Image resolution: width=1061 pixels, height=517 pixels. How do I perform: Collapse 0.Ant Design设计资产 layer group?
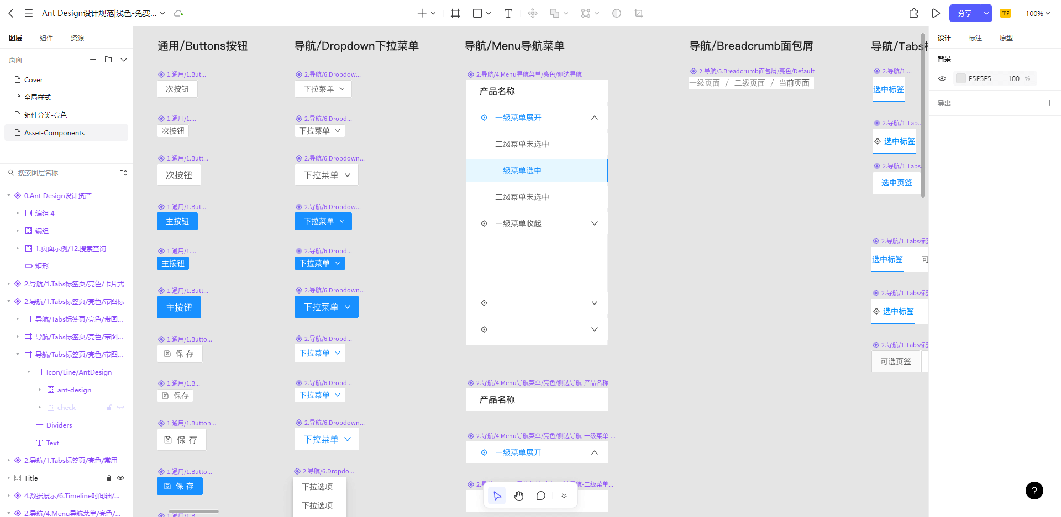tap(9, 195)
